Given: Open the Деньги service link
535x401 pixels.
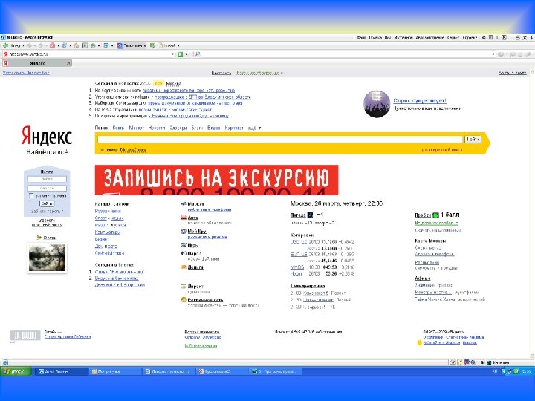Looking at the screenshot, I should point(195,267).
